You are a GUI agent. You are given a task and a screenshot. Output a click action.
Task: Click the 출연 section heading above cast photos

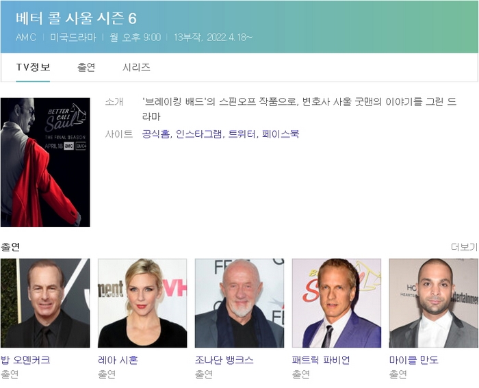click(10, 247)
